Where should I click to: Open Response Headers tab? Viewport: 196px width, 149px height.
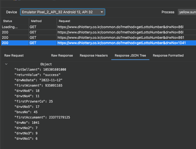93,56
